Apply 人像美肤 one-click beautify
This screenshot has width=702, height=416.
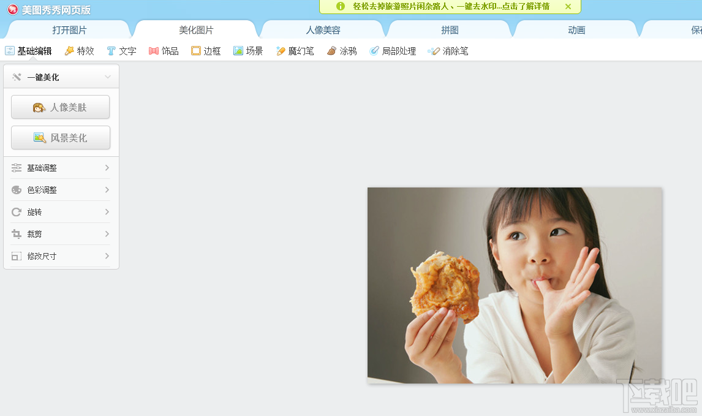click(61, 107)
